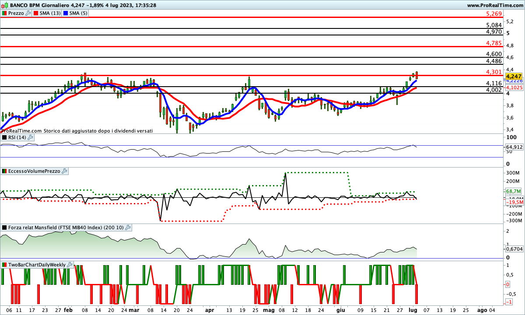The width and height of the screenshot is (525, 315).
Task: Click the TwoBarChartDailyWeekly legend color icon
Action: pyautogui.click(x=4, y=265)
